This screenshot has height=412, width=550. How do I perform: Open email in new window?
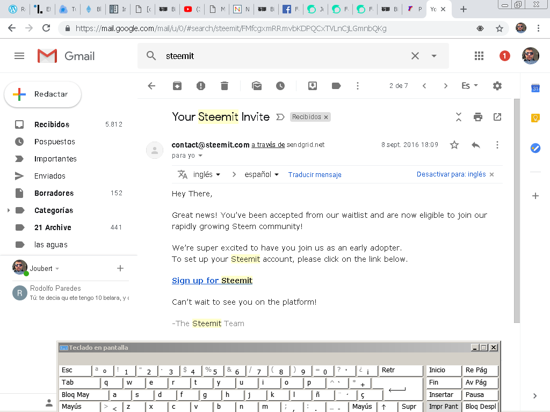[497, 117]
